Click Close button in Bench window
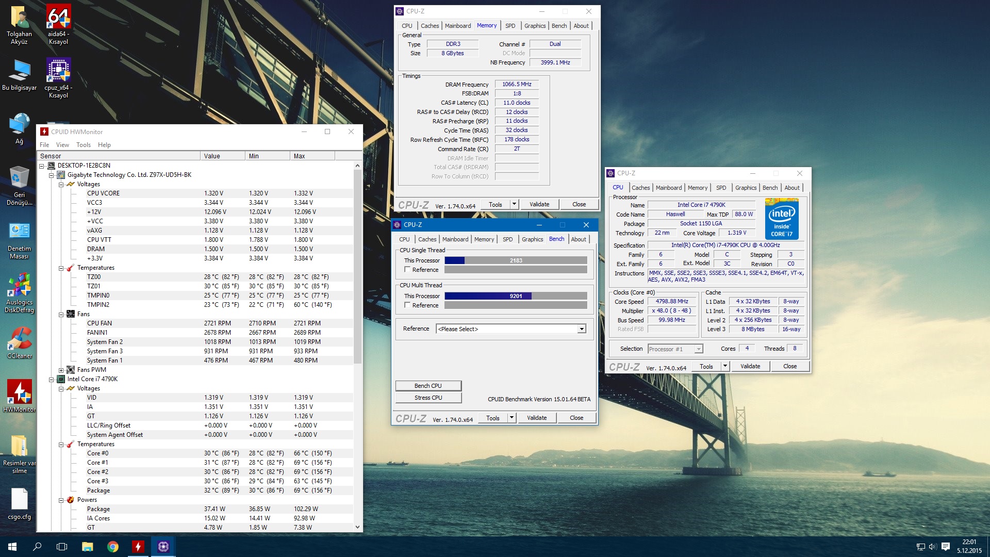The width and height of the screenshot is (990, 557). [576, 418]
